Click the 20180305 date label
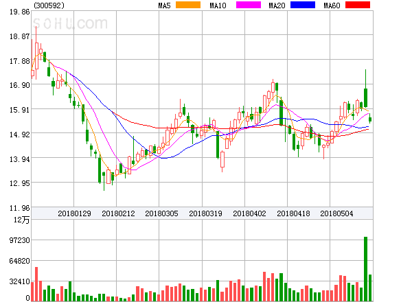The width and height of the screenshot is (412, 302). [161, 213]
